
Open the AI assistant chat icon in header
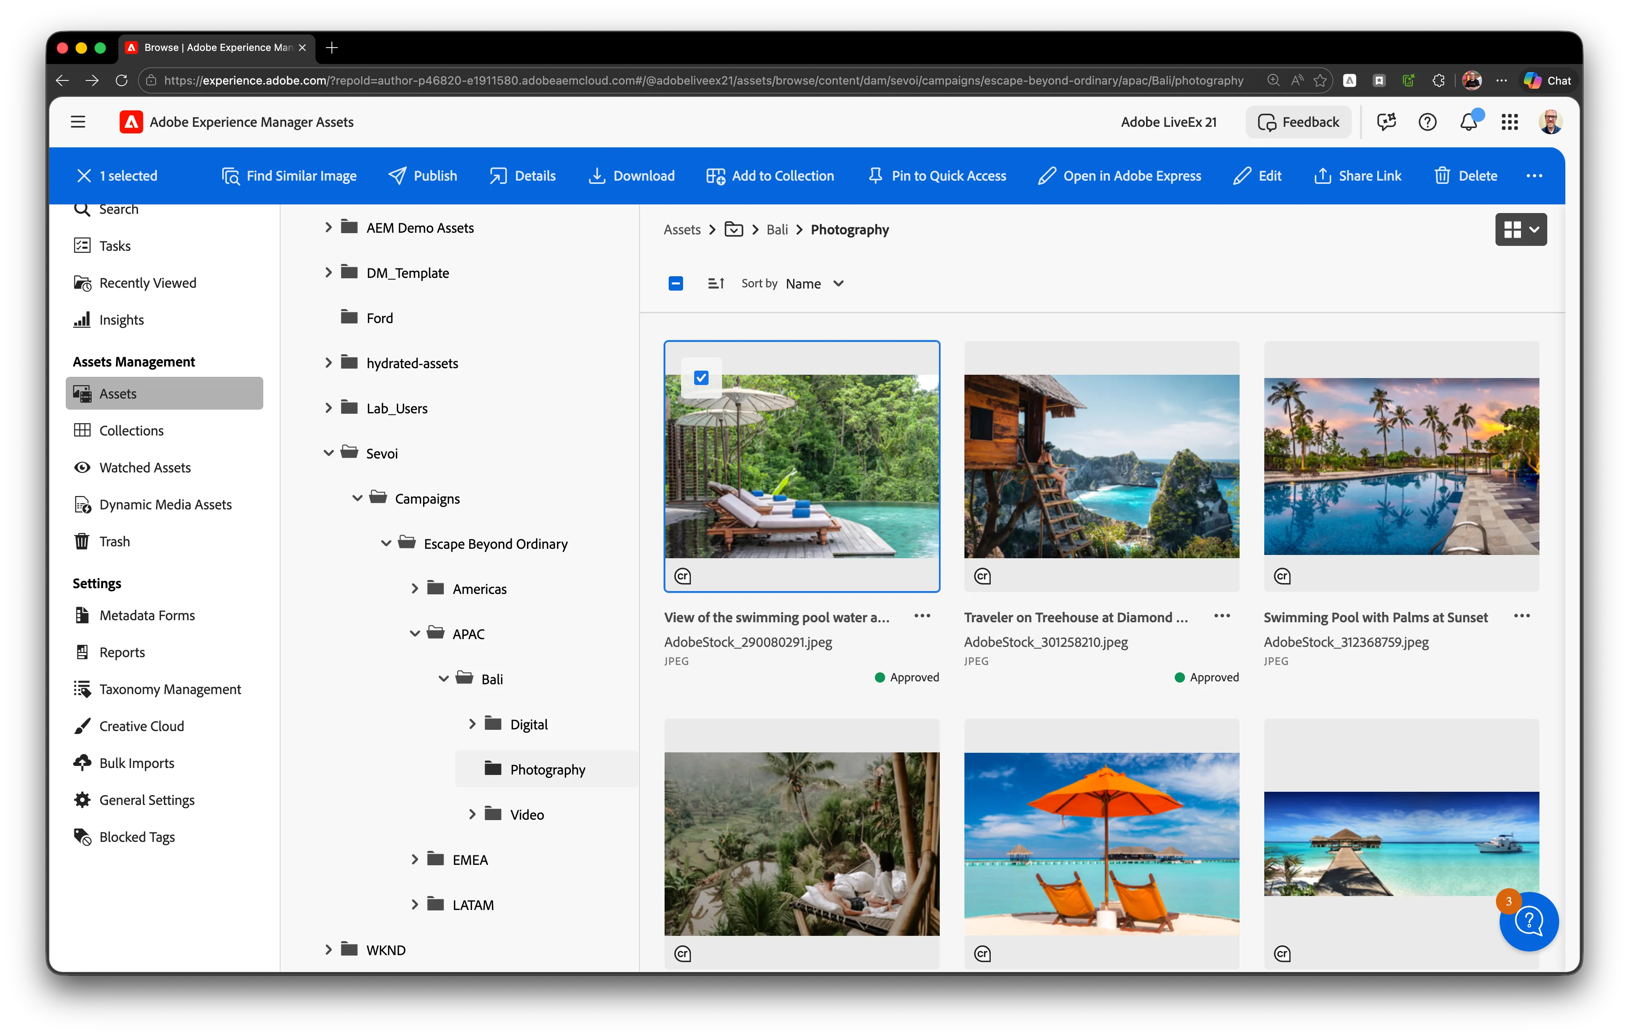coord(1386,122)
